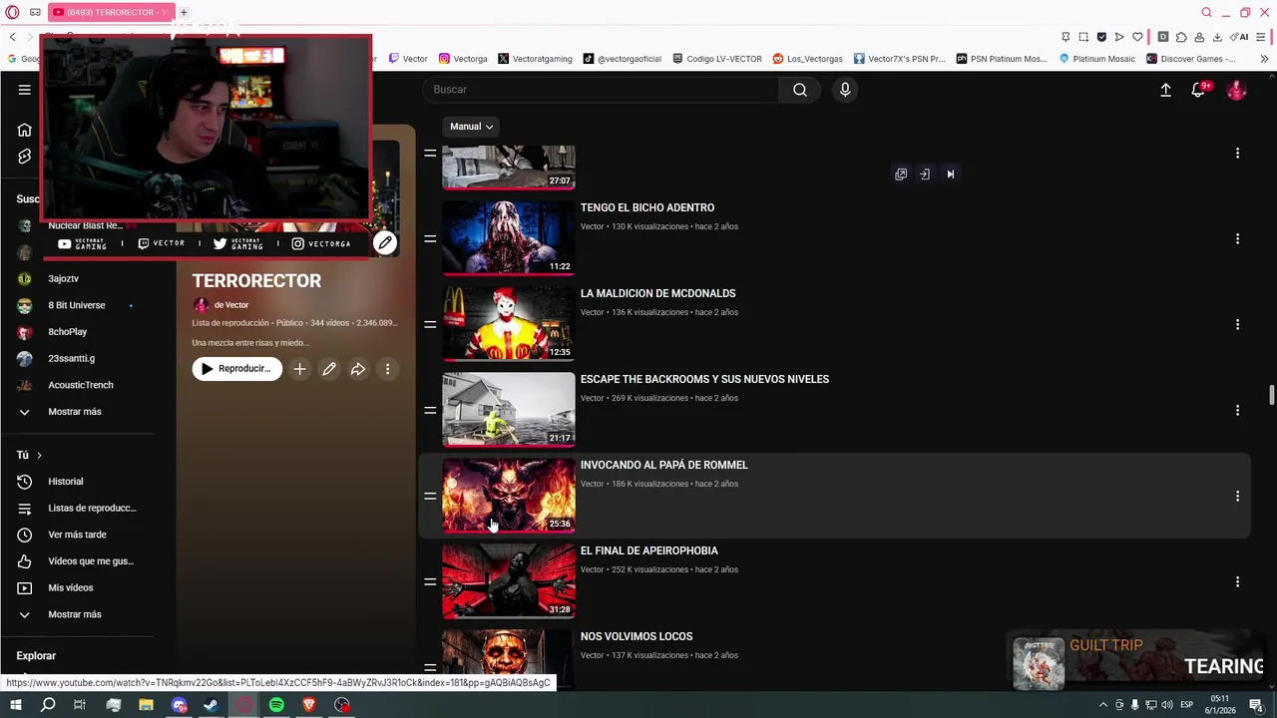Click inside the Buscar search field
This screenshot has height=718, width=1277.
point(602,90)
